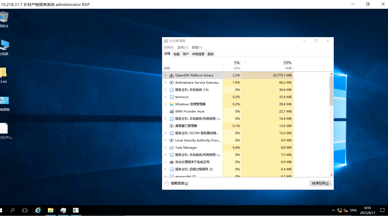Sort by the 内存 column header
The image size is (388, 216).
click(x=268, y=66)
